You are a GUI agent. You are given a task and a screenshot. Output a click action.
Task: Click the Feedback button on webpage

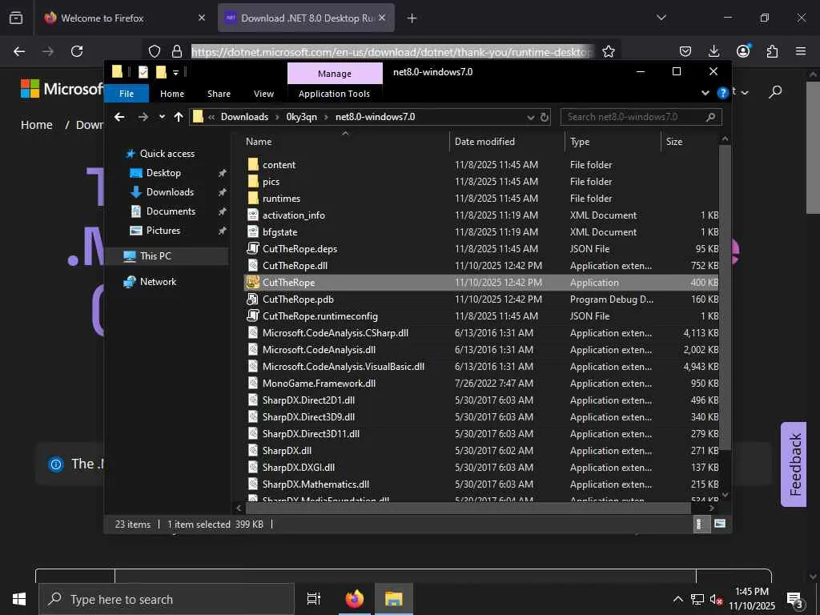point(794,464)
